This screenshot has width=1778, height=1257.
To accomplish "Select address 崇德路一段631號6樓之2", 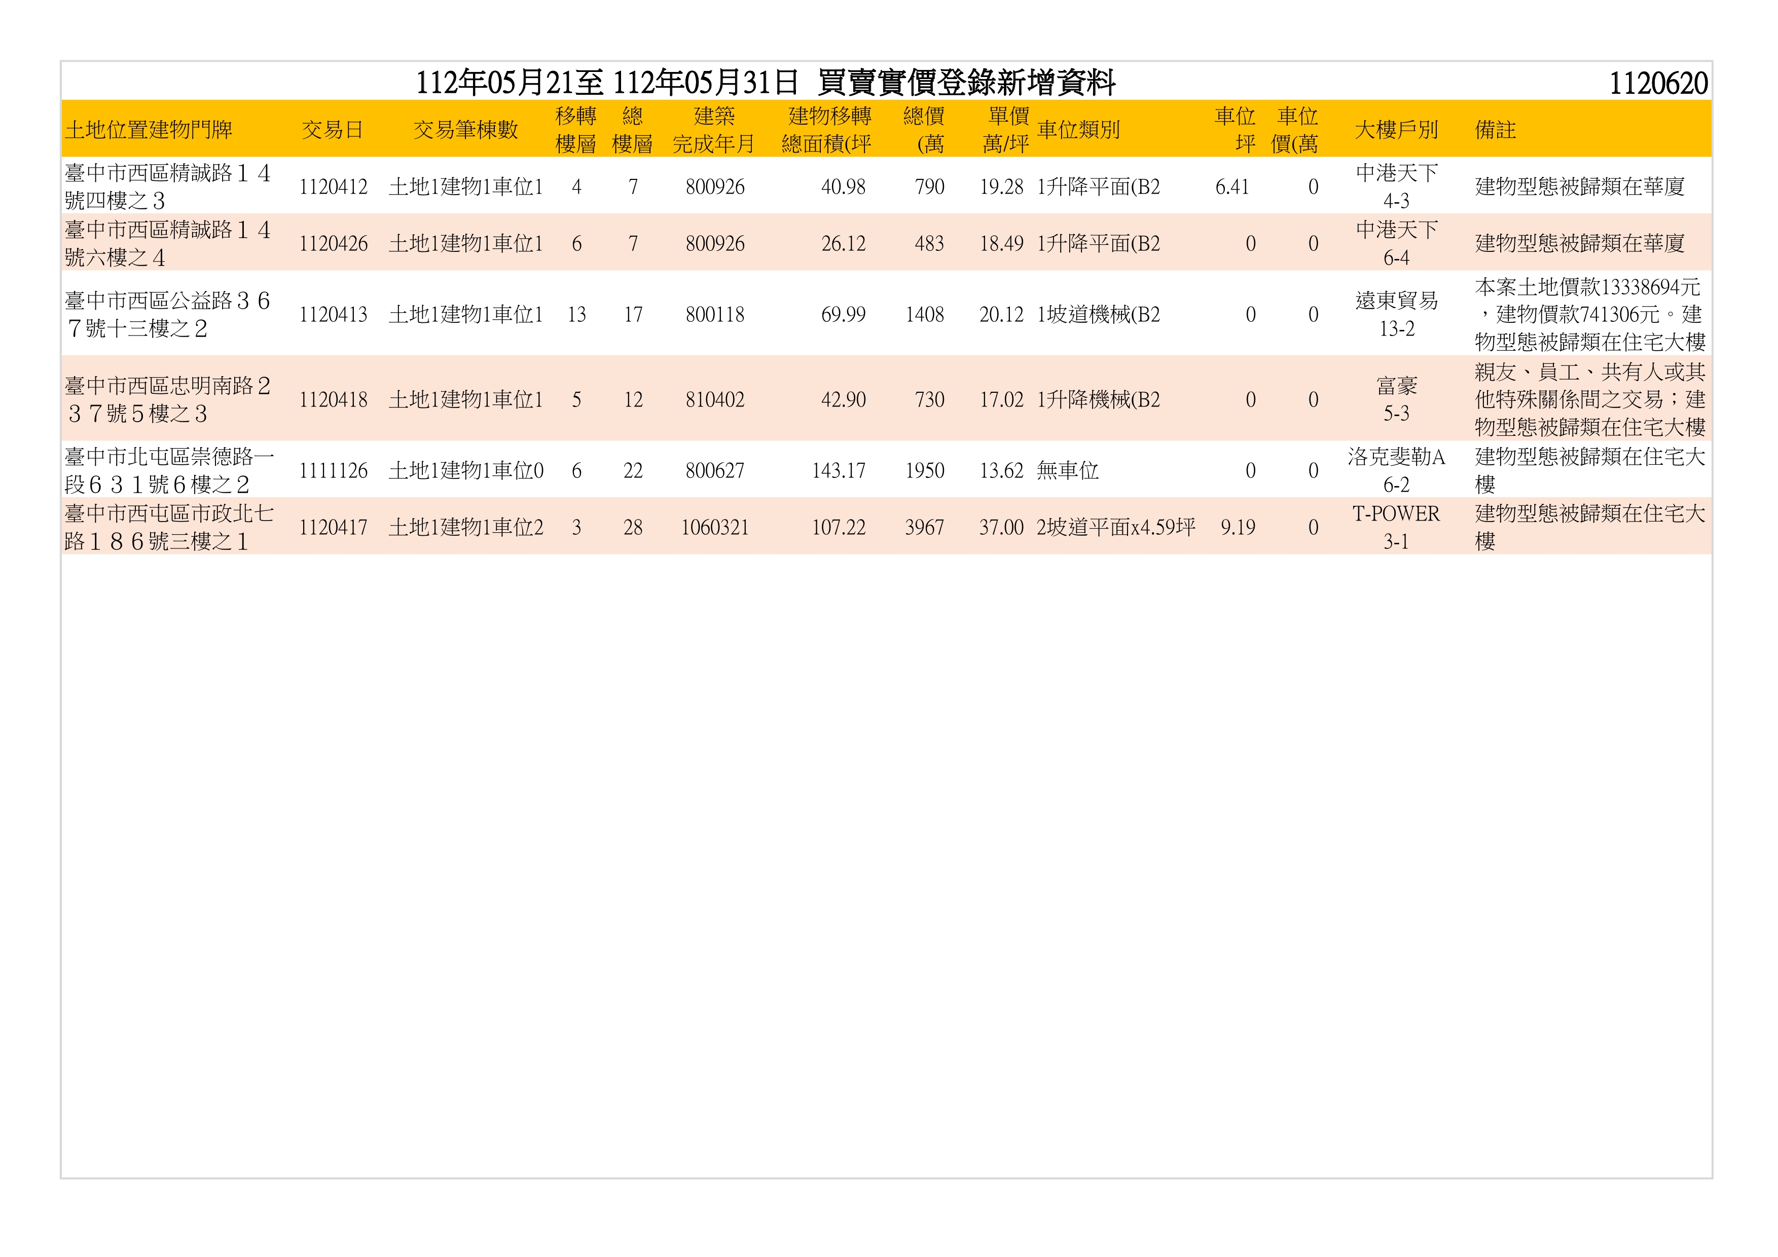I will point(170,470).
